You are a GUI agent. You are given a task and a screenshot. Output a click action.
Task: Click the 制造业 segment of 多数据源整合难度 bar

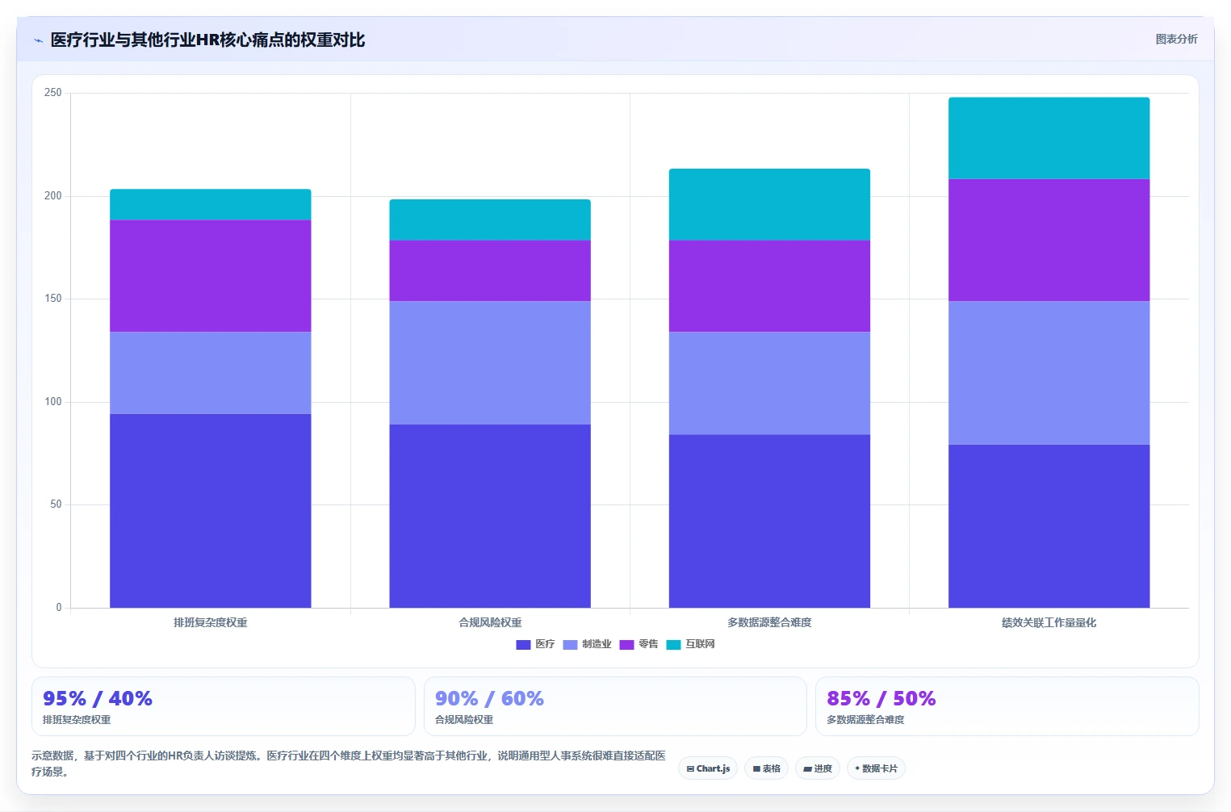(x=769, y=383)
